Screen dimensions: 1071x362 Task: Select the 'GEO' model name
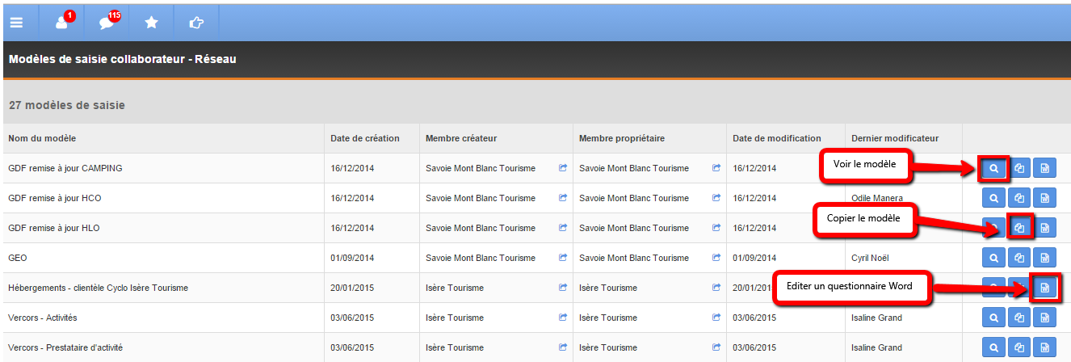pyautogui.click(x=18, y=258)
